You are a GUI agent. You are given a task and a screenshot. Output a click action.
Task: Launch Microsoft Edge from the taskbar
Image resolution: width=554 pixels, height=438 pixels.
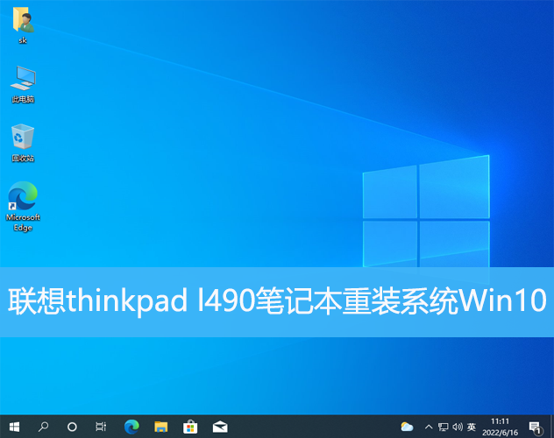(x=131, y=427)
